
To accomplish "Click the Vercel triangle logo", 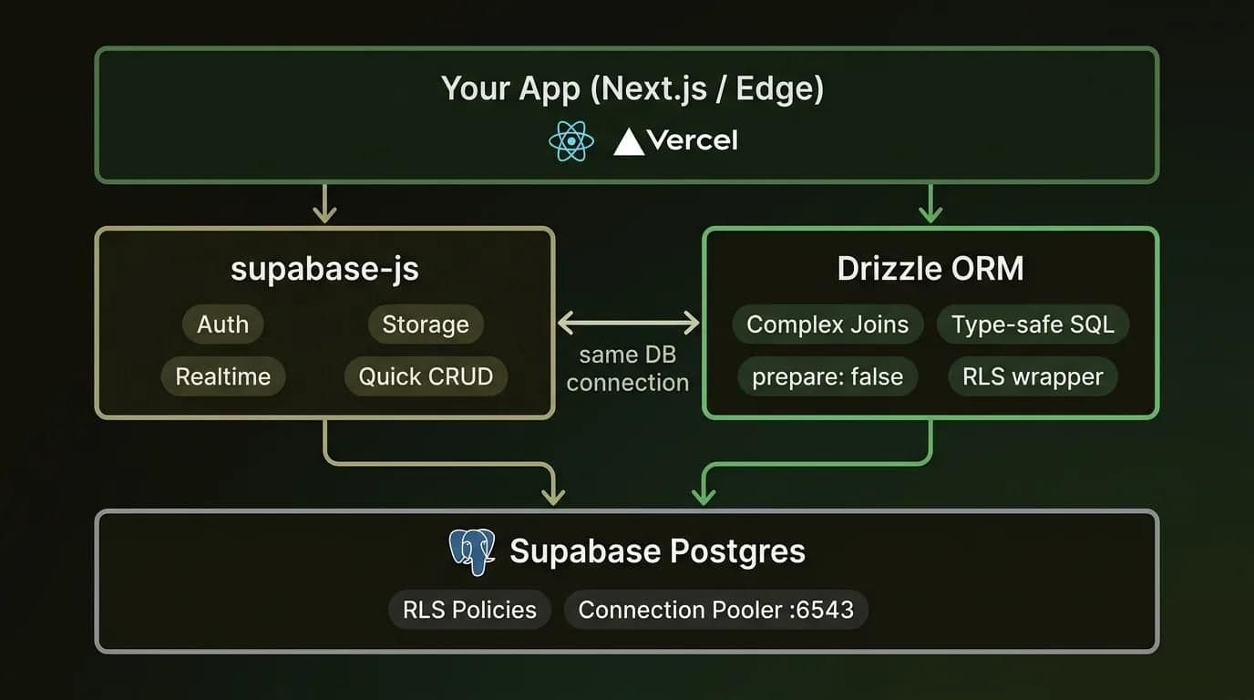I will (x=629, y=142).
